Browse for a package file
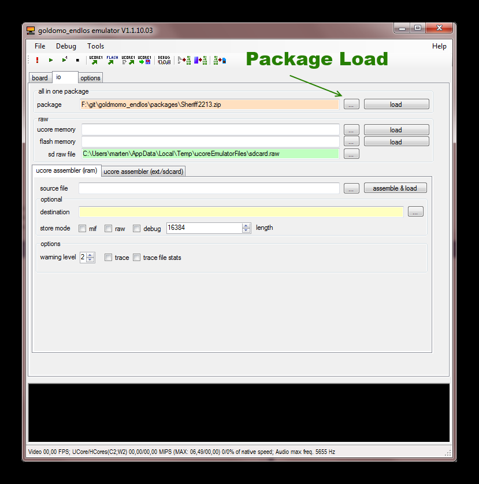This screenshot has height=484, width=479. 351,105
